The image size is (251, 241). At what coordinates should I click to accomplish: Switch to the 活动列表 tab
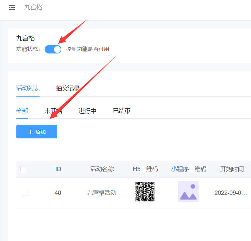tap(28, 88)
